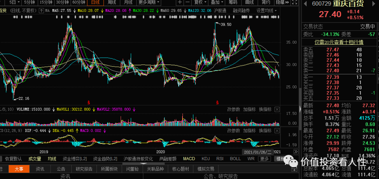Click the question mark help icon near MA
This screenshot has width=379, height=179.
click(41, 11)
